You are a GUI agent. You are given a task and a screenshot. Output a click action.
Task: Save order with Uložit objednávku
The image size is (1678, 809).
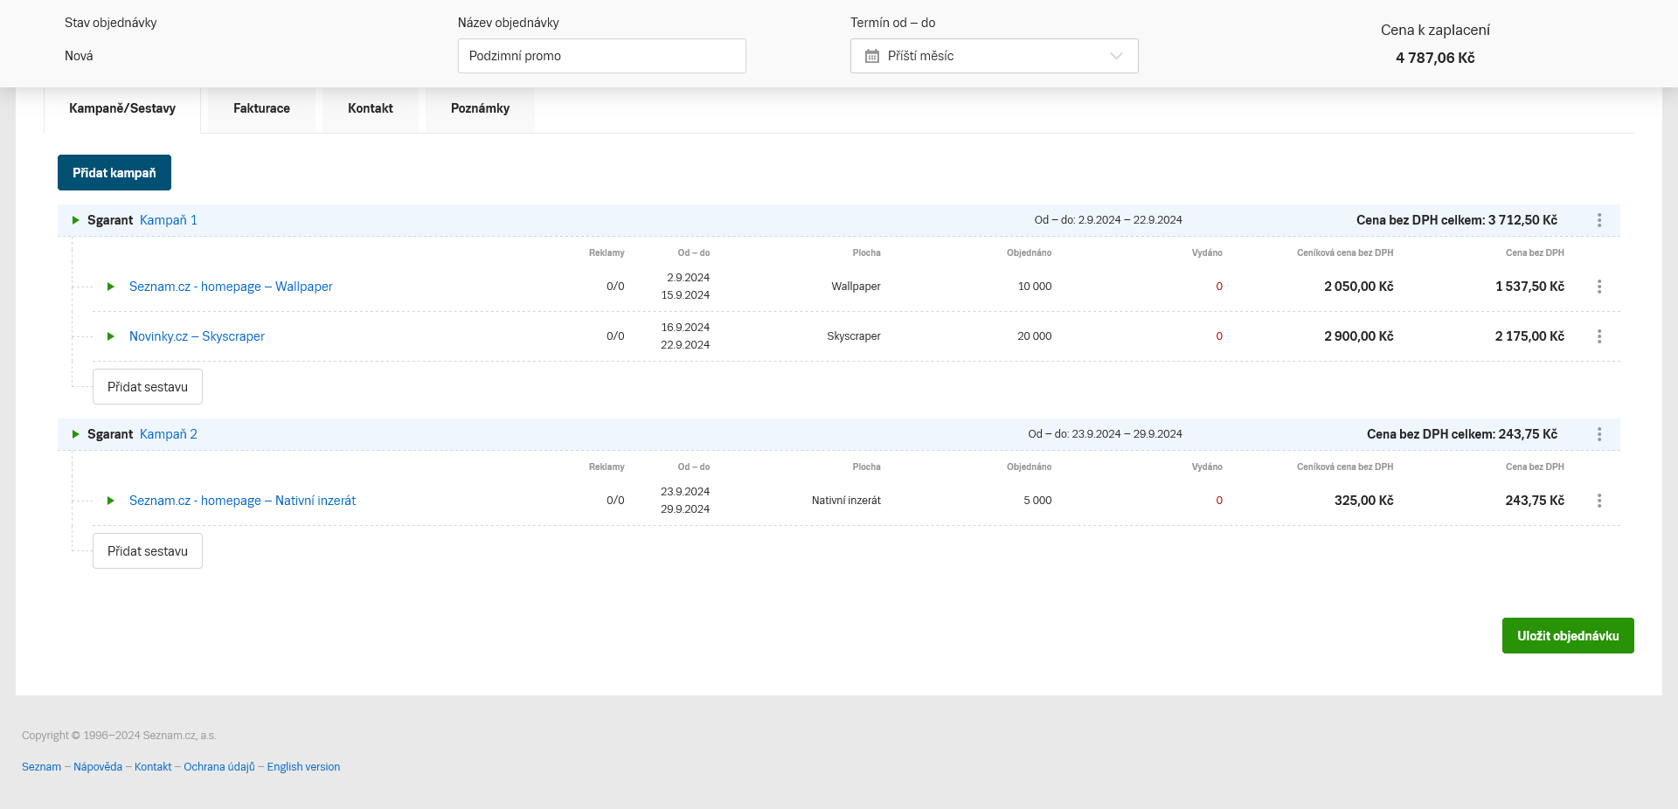click(x=1567, y=636)
